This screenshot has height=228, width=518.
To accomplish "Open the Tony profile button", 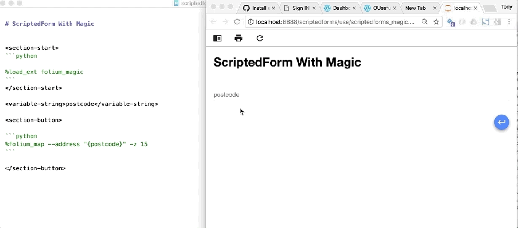I will coord(507,7).
